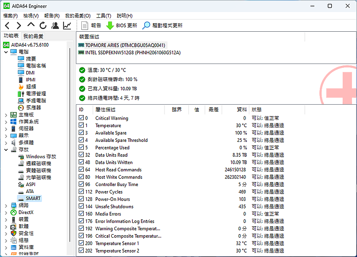Go back with the left arrow toolbar icon
Image resolution: width=357 pixels, height=257 pixels.
pos(7,25)
